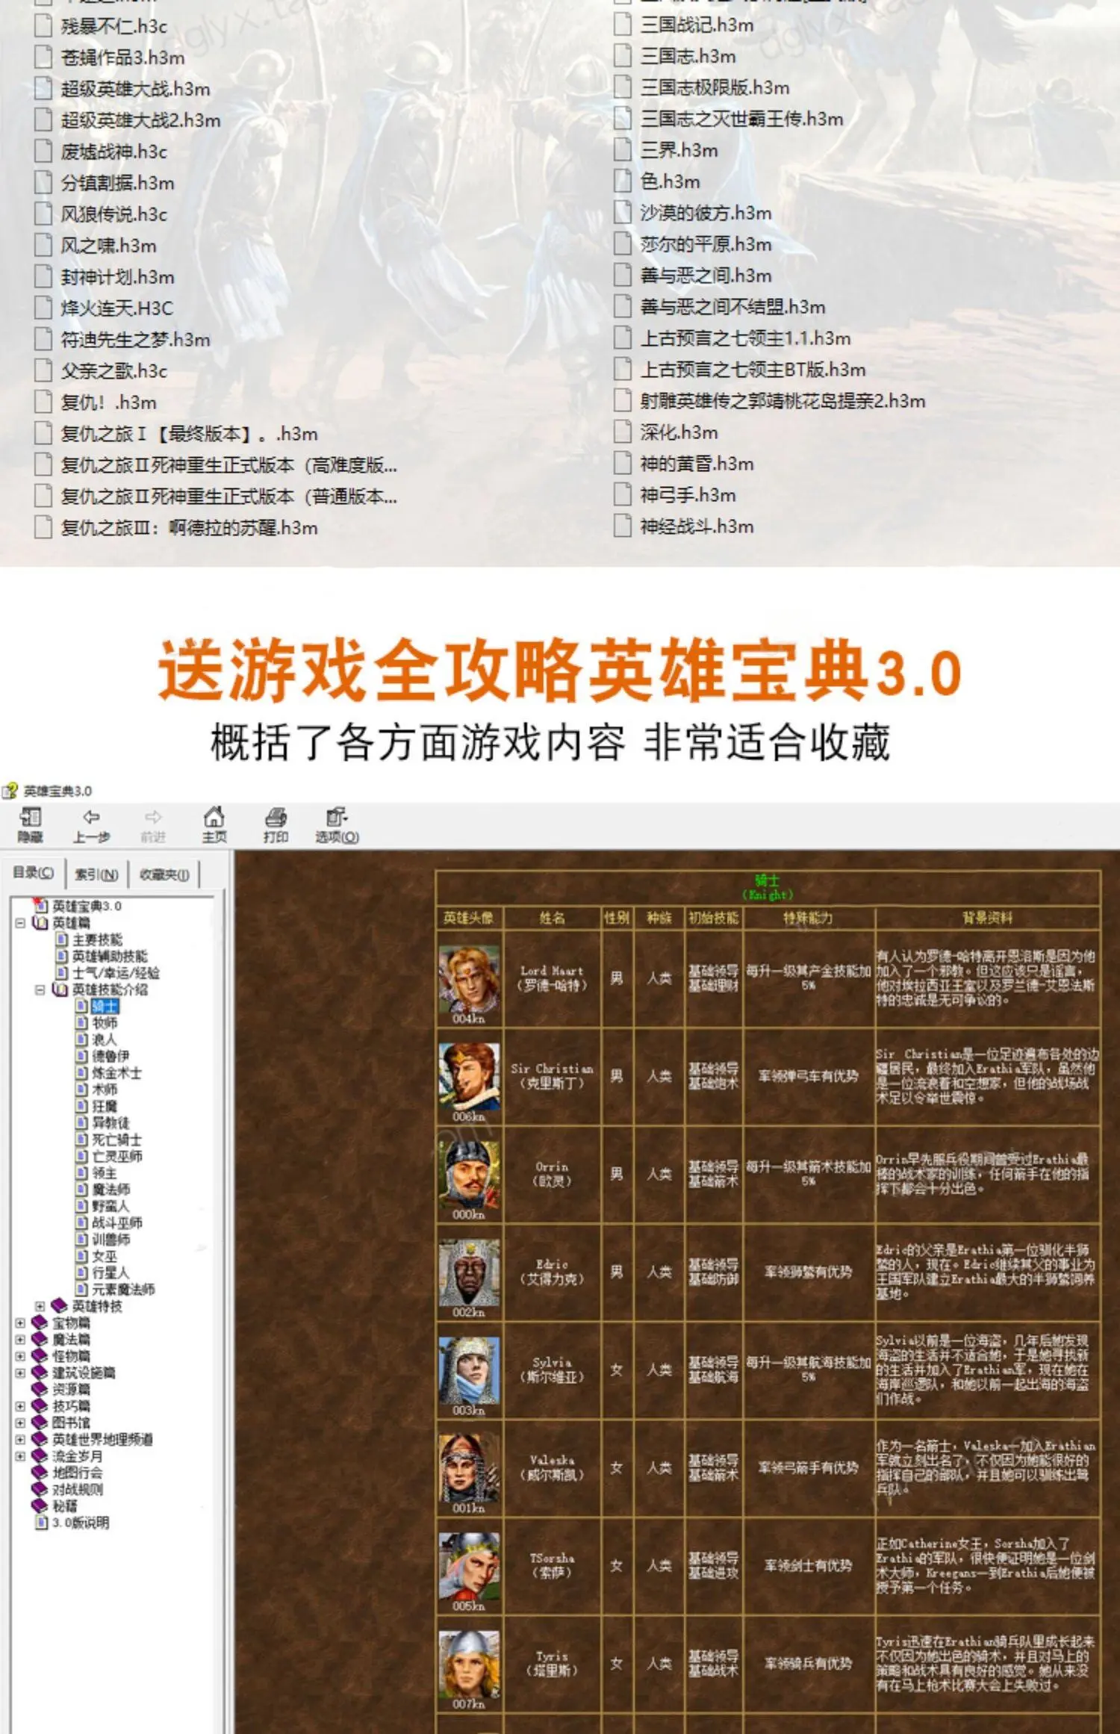
Task: Click file name 射雕英雄传之郭靖桃花岛提亲2.h3m
Action: (x=783, y=401)
